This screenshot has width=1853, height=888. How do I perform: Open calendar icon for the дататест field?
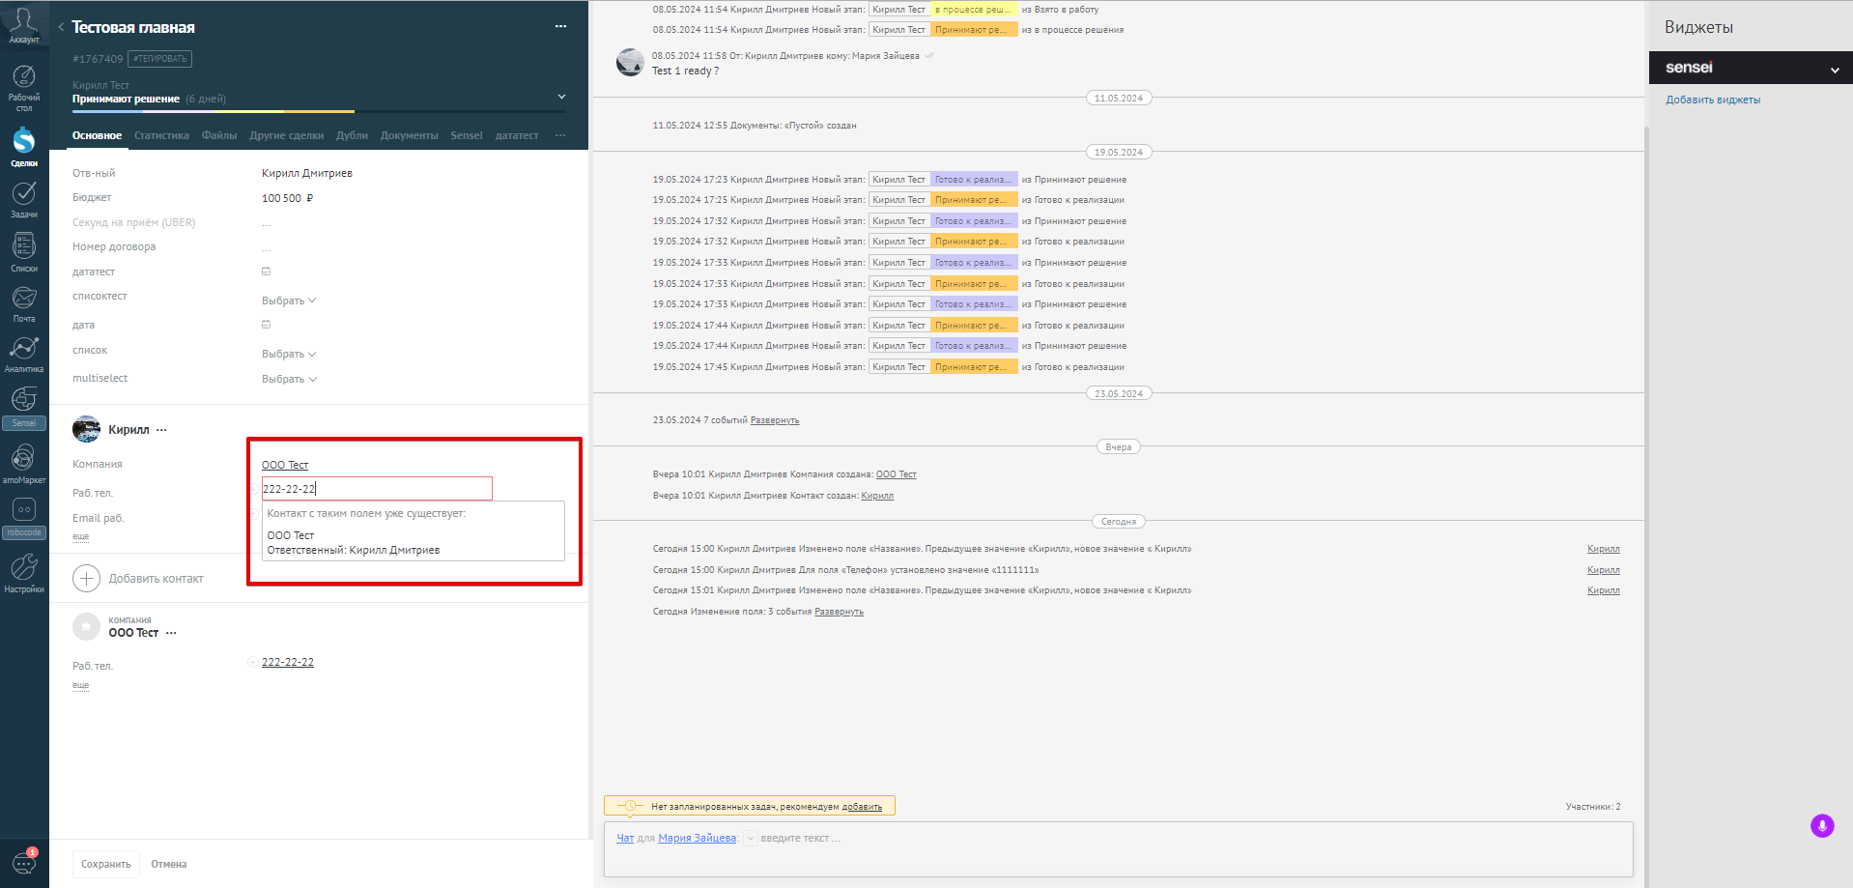click(x=267, y=272)
